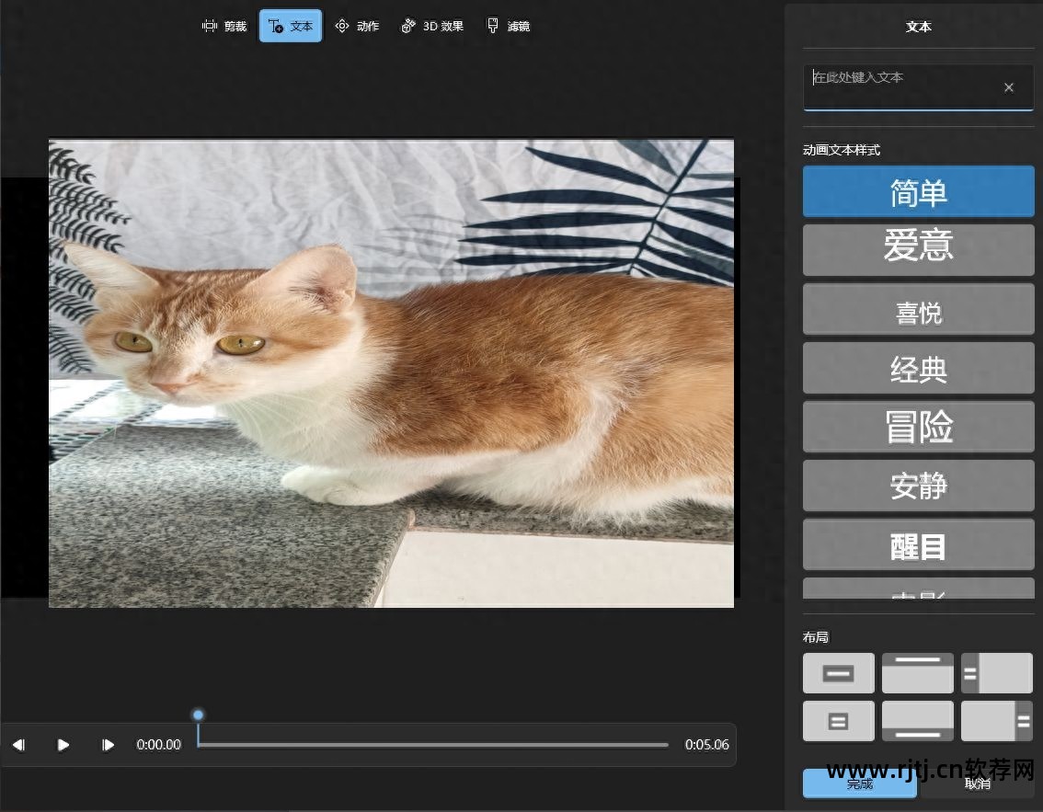1043x812 pixels.
Task: Play the video preview
Action: pyautogui.click(x=63, y=745)
